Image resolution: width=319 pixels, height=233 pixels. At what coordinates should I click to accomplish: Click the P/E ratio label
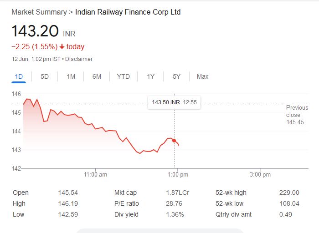tap(127, 204)
